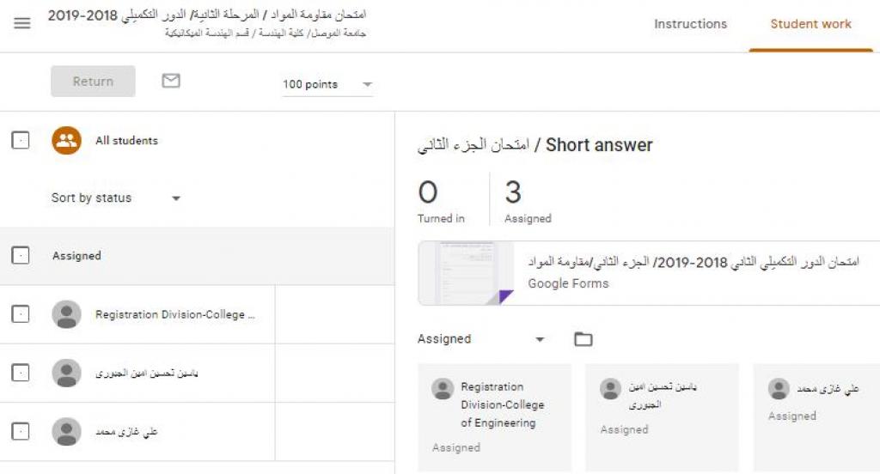Click avatar on Registration Division-College of Engineering card
This screenshot has width=880, height=474.
(443, 389)
